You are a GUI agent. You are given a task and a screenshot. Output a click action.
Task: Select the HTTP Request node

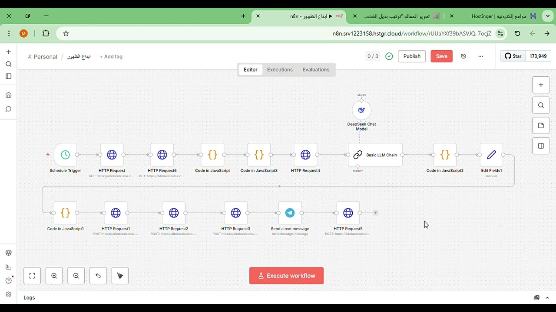[112, 155]
